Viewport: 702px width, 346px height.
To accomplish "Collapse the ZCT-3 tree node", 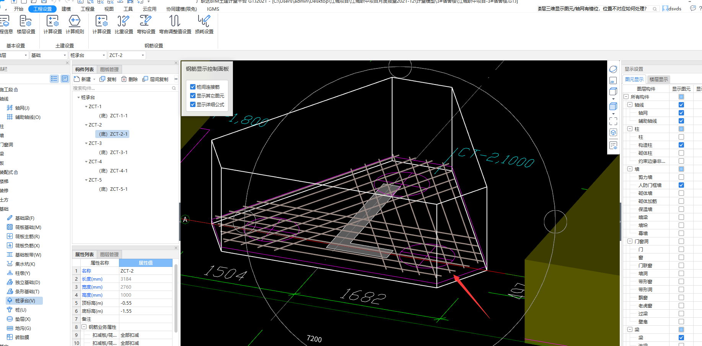I will point(86,143).
